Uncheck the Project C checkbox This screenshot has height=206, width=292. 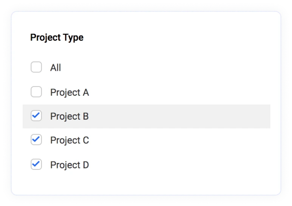pos(36,140)
